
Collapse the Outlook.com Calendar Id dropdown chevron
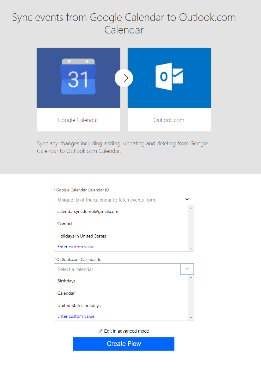point(187,269)
